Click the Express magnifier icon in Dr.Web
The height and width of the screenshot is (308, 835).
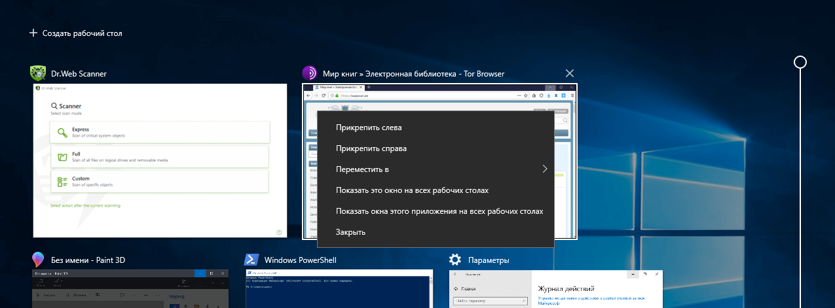pyautogui.click(x=62, y=133)
